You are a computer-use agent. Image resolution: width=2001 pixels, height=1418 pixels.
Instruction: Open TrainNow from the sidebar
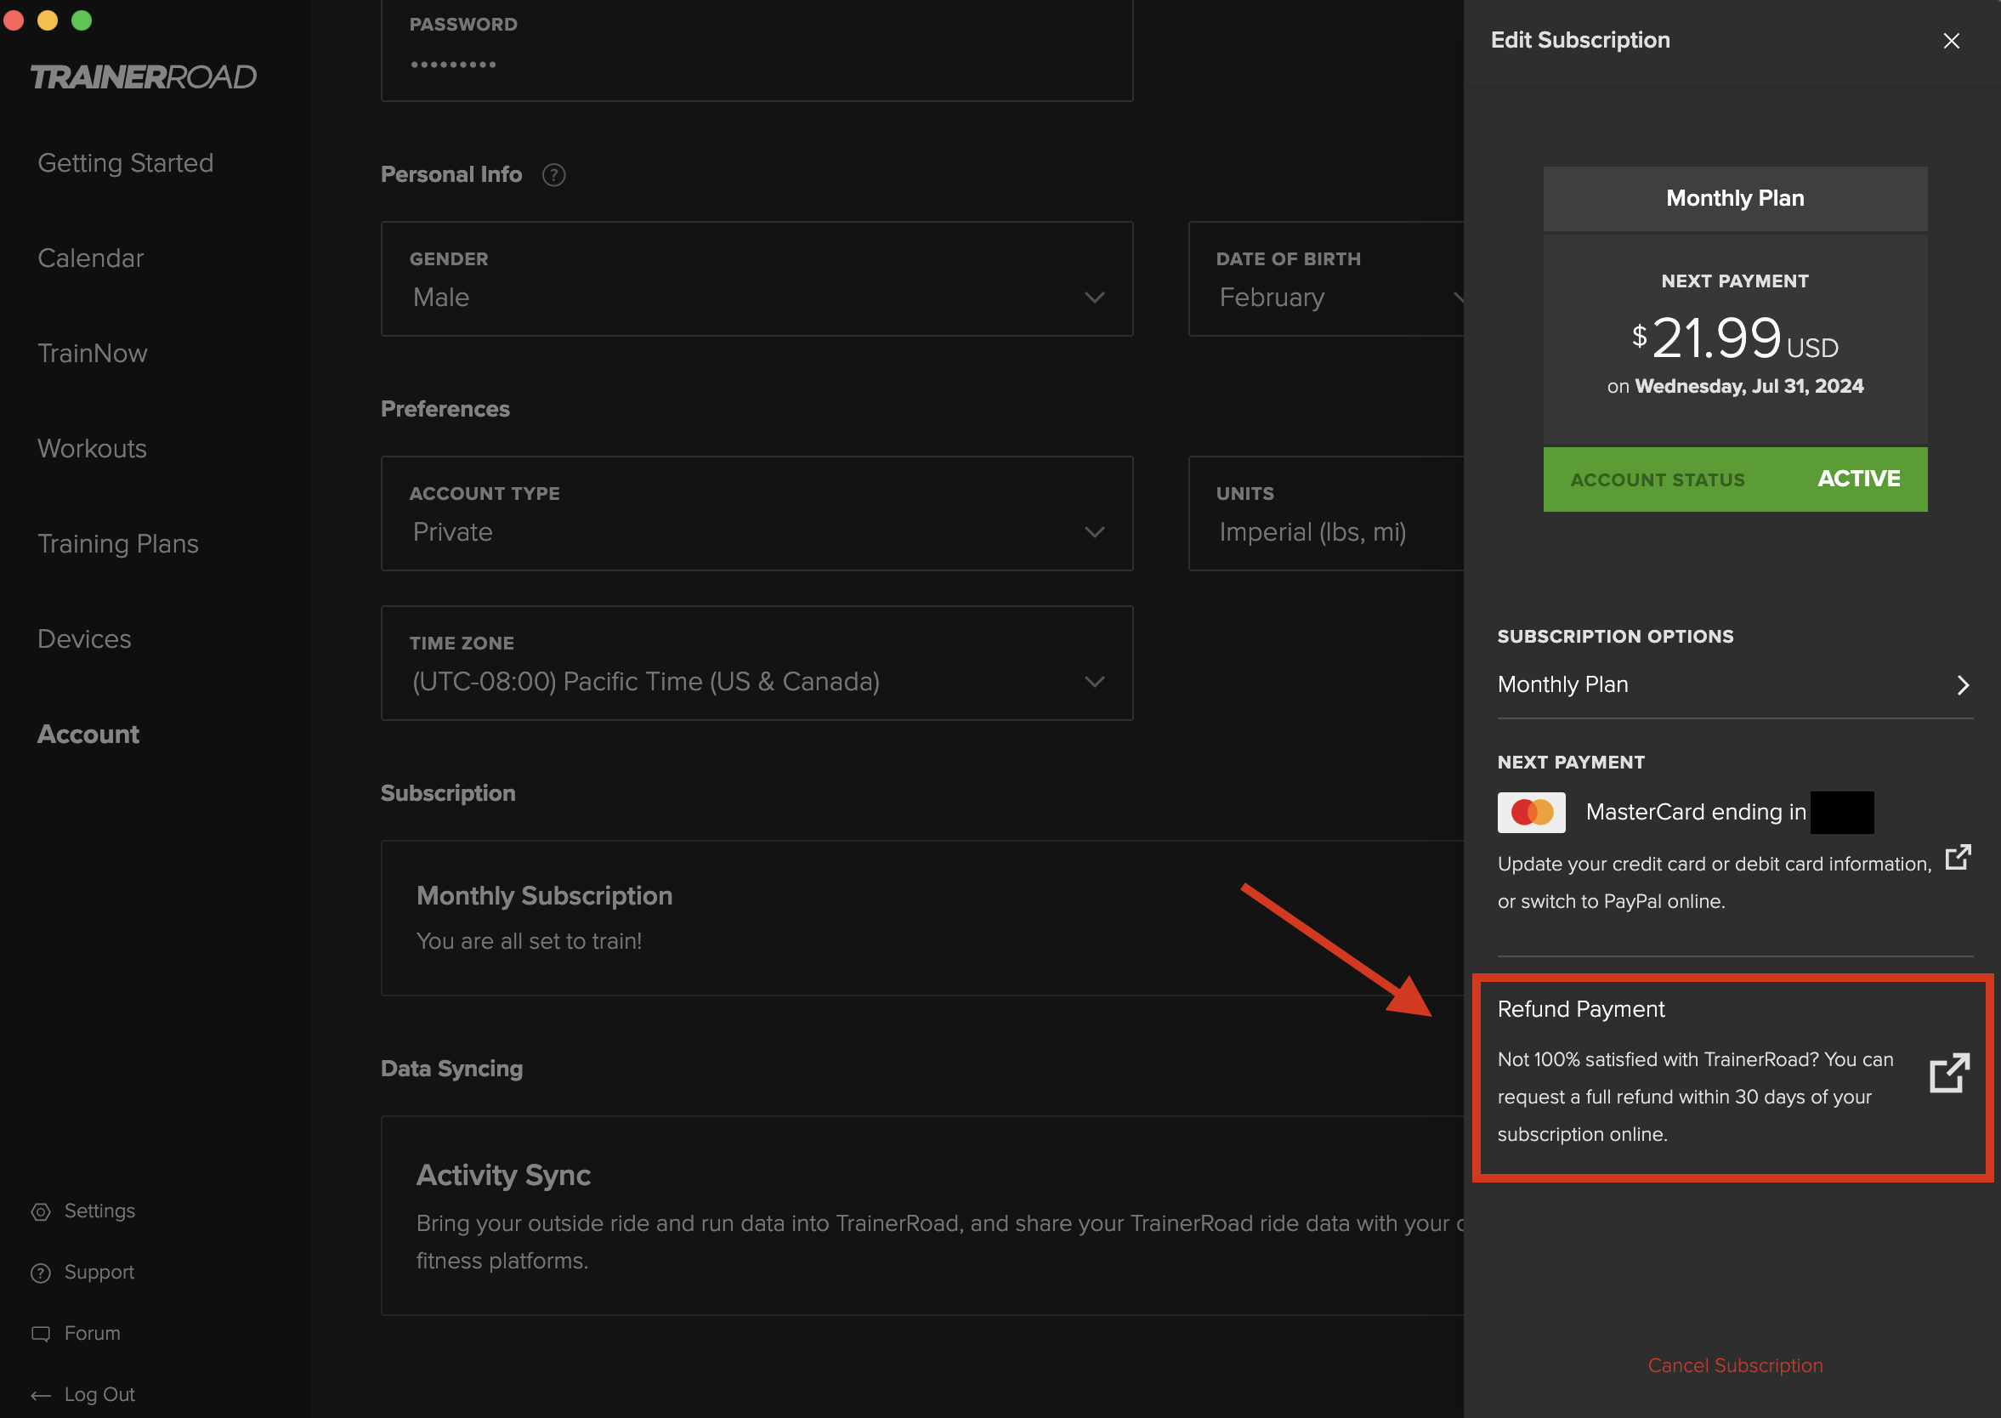pyautogui.click(x=93, y=354)
